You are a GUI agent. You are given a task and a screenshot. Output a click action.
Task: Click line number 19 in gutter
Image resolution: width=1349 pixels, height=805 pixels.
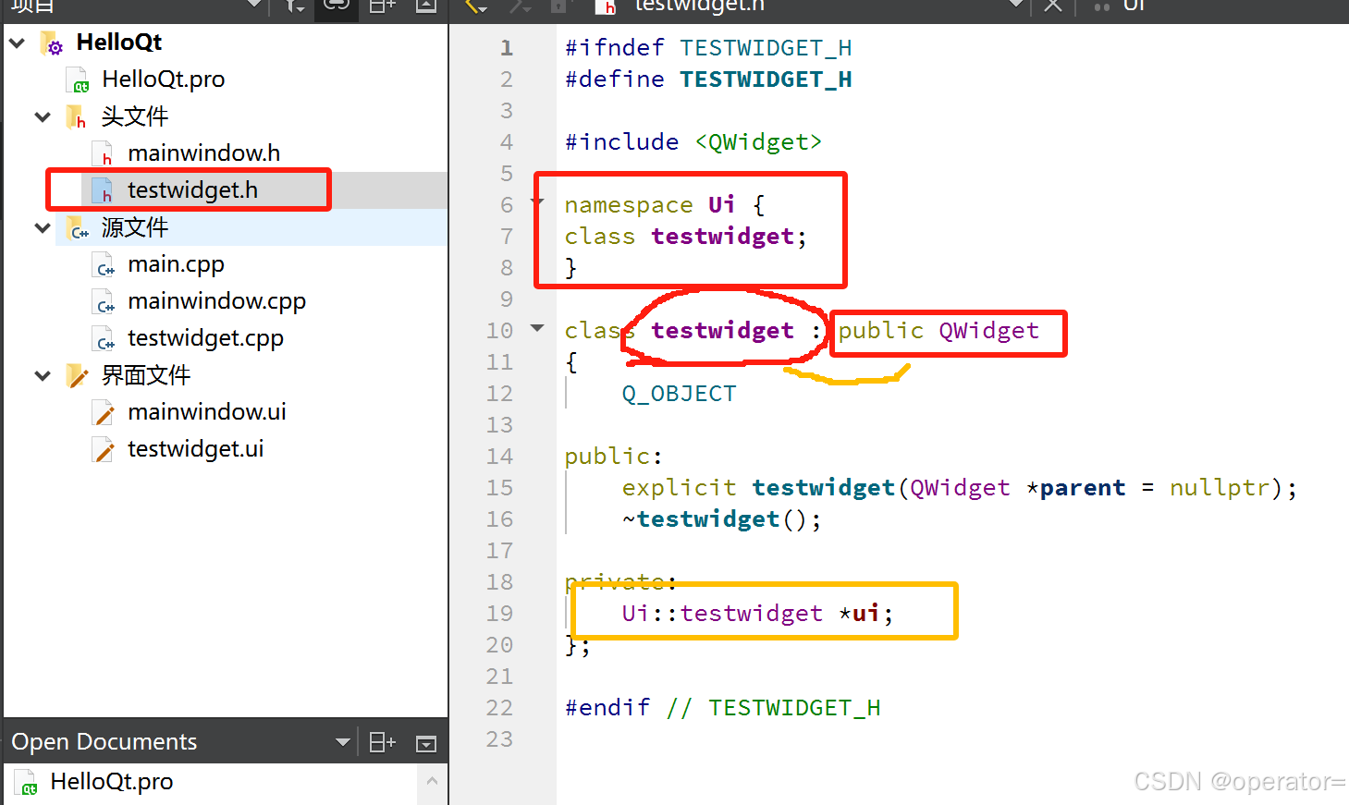(x=499, y=614)
